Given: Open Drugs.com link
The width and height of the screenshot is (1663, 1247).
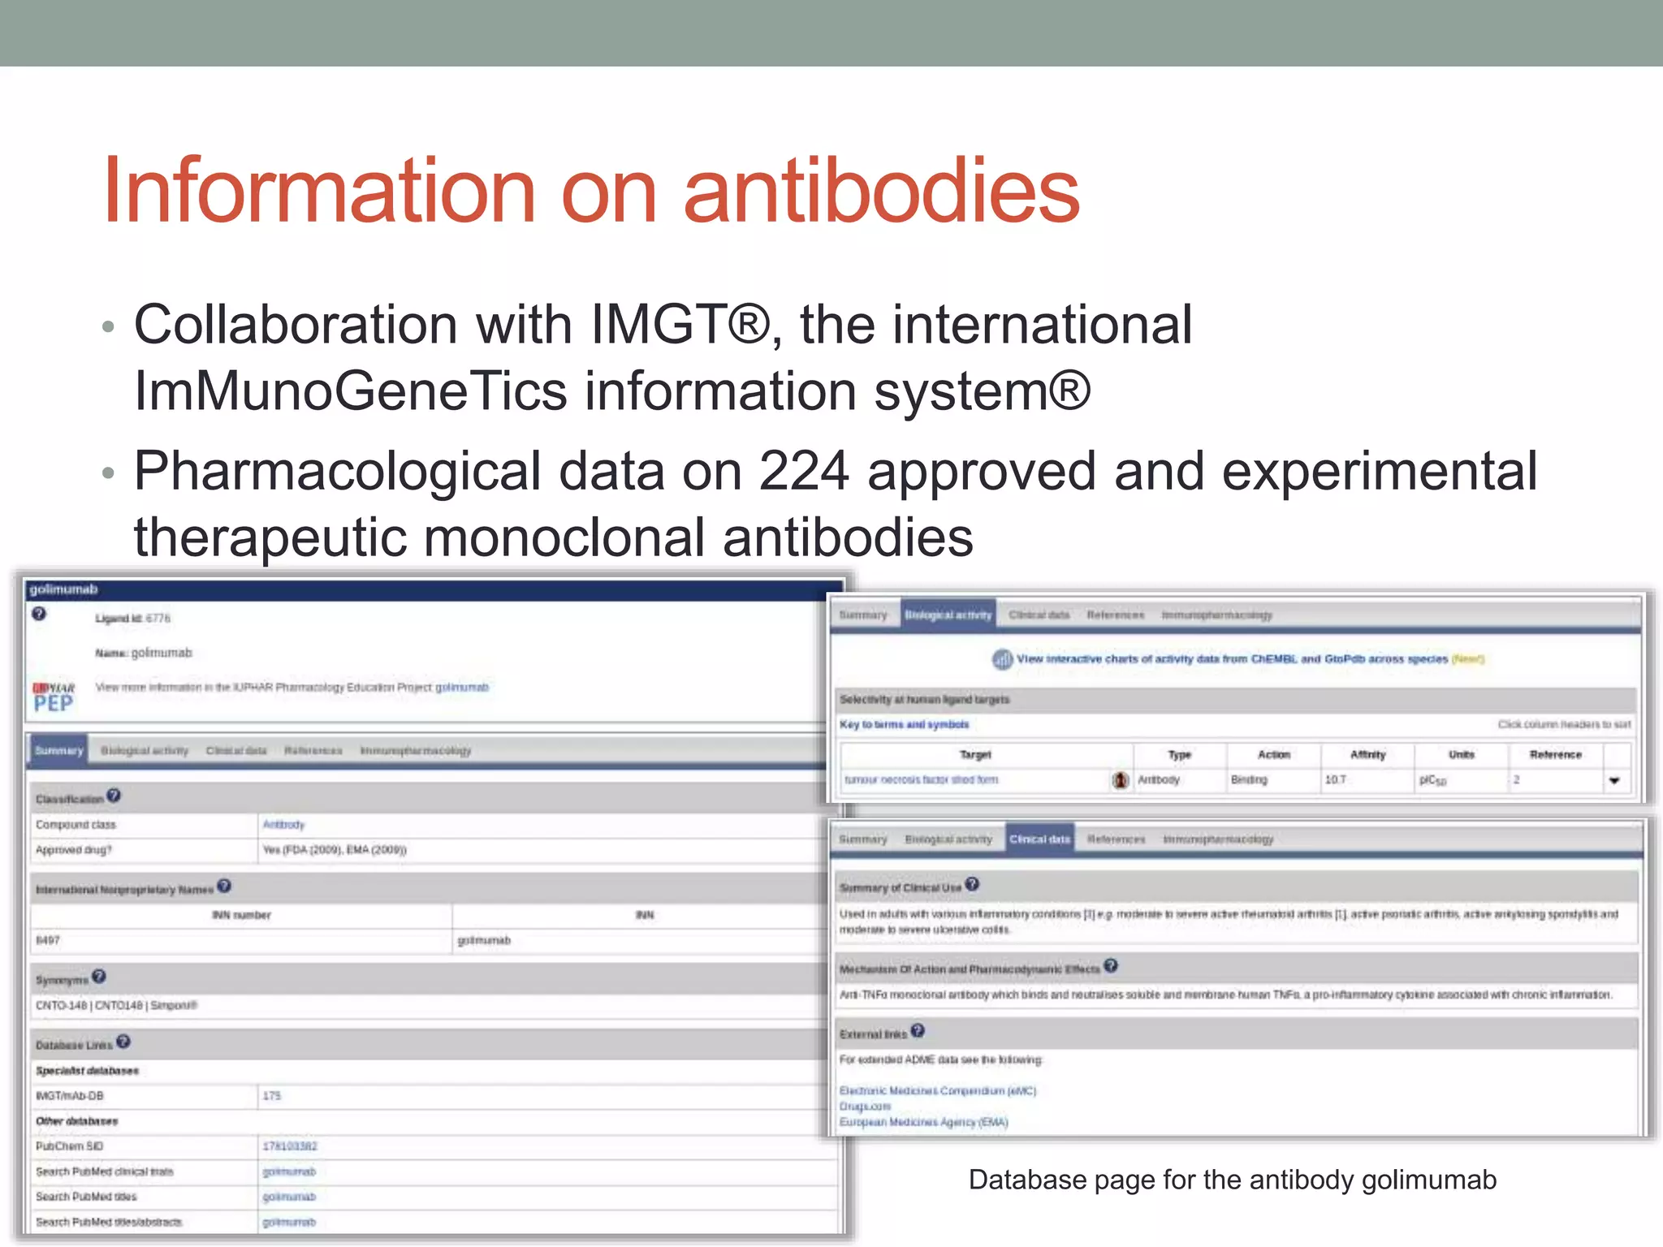Looking at the screenshot, I should (x=865, y=1107).
